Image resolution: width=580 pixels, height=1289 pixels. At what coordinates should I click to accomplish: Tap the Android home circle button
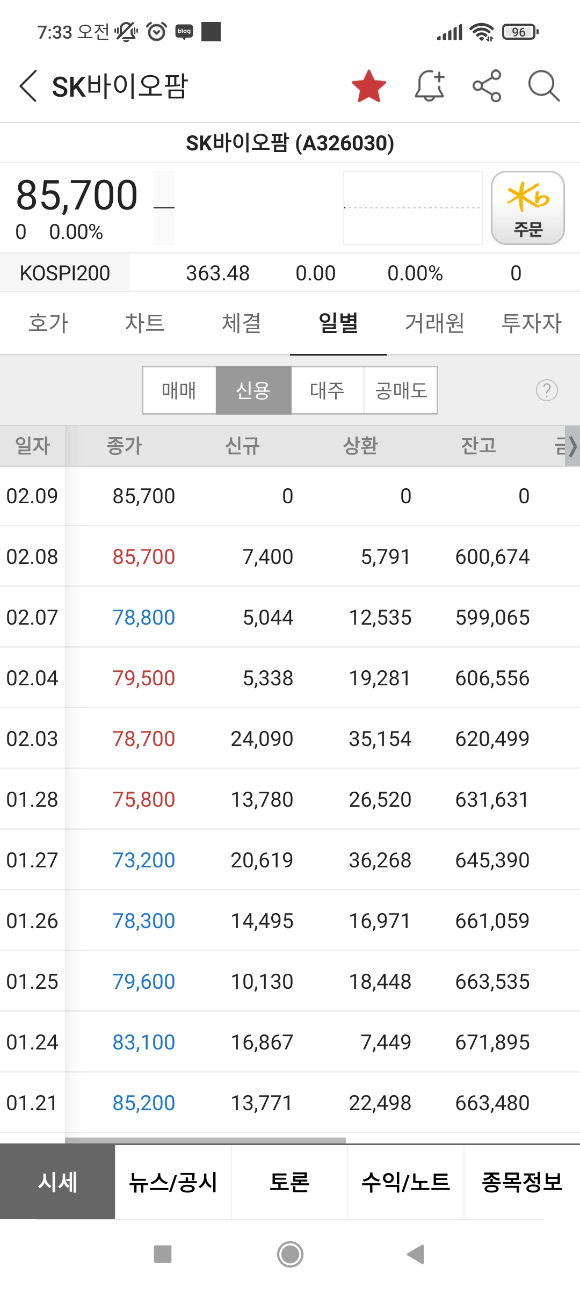pyautogui.click(x=290, y=1255)
